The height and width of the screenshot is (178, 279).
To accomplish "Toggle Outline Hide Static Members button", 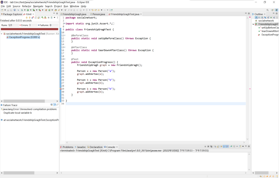I will pyautogui.click(x=268, y=17).
